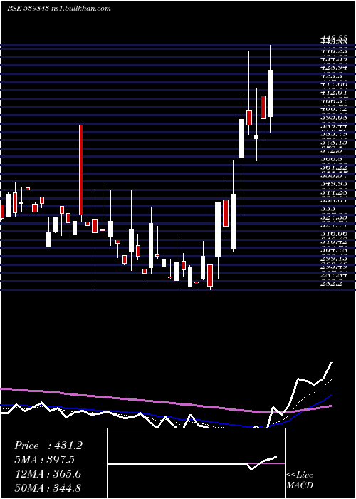
Task: Click the 'BSE 539843 ns1.bullkhan.com' chart title
Action: pos(59,9)
